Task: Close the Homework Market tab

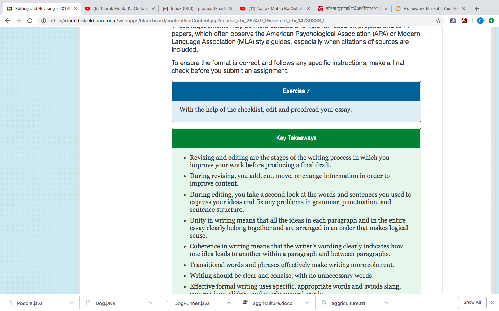Action: [x=464, y=9]
